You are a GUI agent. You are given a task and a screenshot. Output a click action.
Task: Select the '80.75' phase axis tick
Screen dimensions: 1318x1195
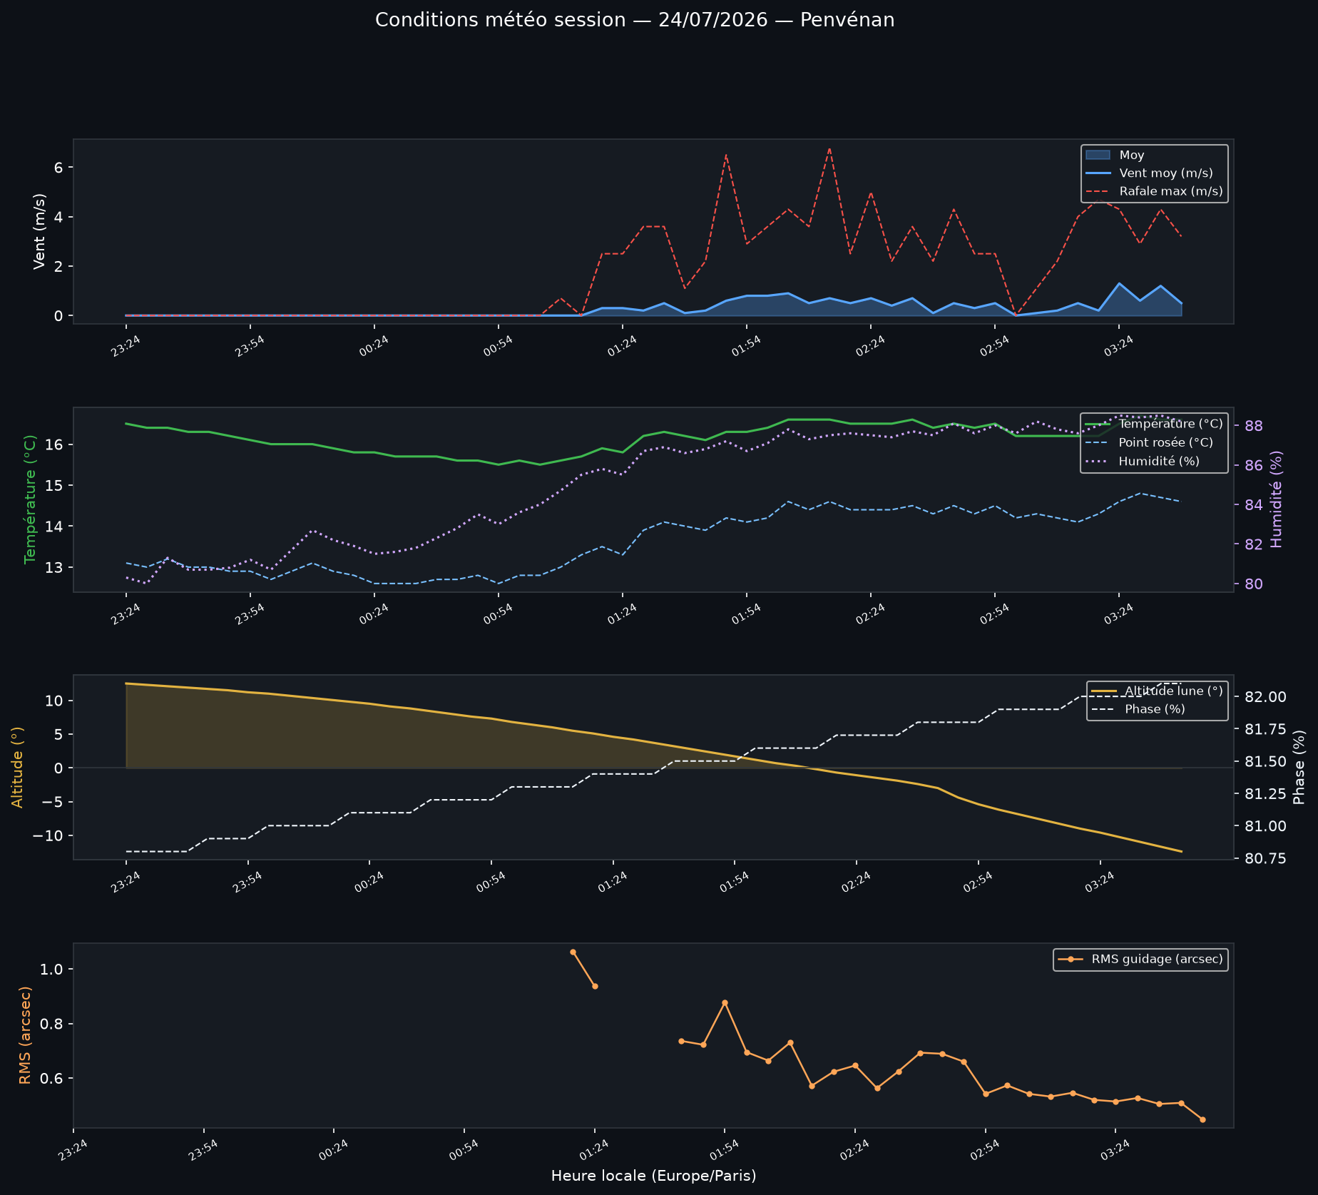click(x=1265, y=858)
